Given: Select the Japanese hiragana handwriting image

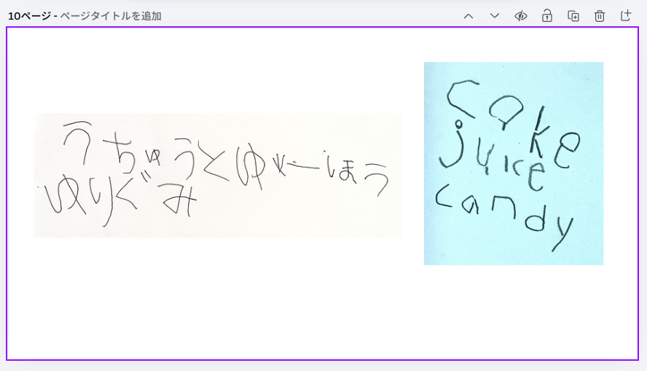Looking at the screenshot, I should tap(218, 175).
